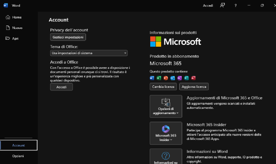Click the Microsoft 365 product name

[165, 63]
